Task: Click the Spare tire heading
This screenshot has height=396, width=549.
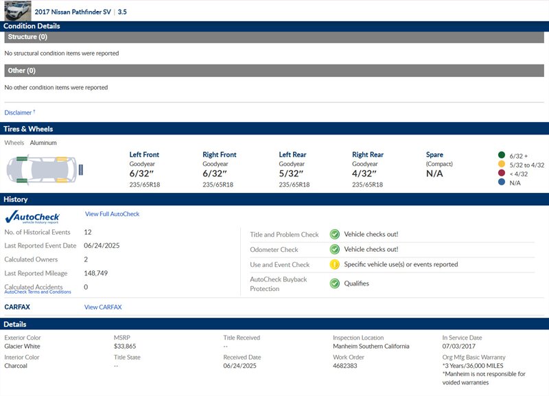Action: [434, 154]
